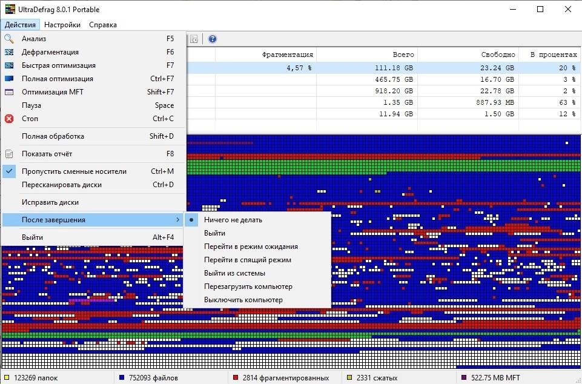
Task: Click the UltraDefrag app icon in title bar
Action: click(x=10, y=9)
